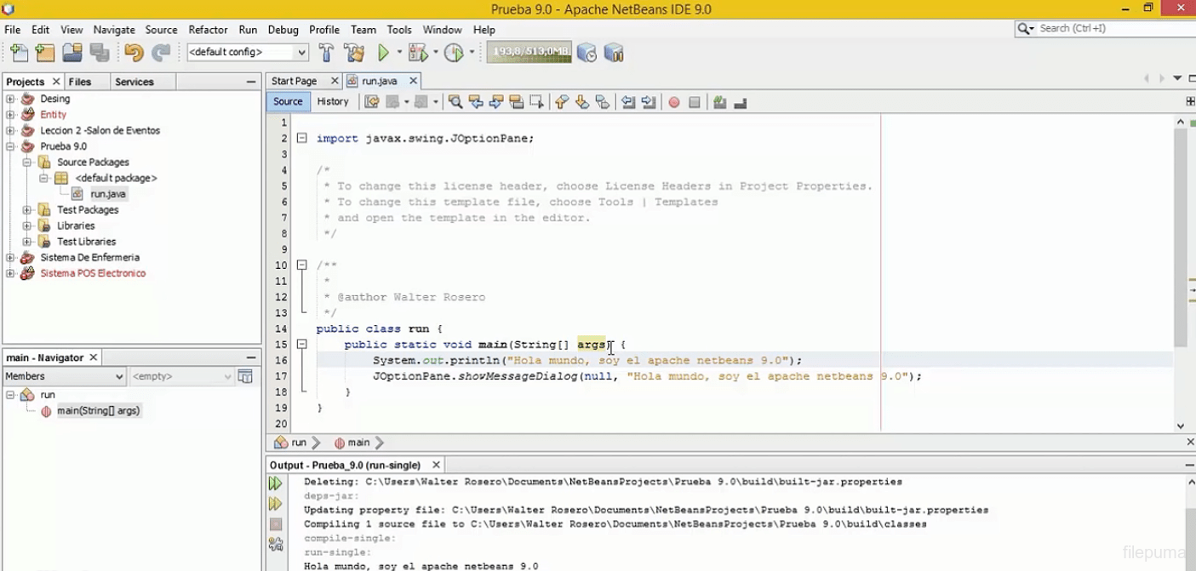Click the Undo arrow icon
The image size is (1196, 571).
click(x=134, y=53)
